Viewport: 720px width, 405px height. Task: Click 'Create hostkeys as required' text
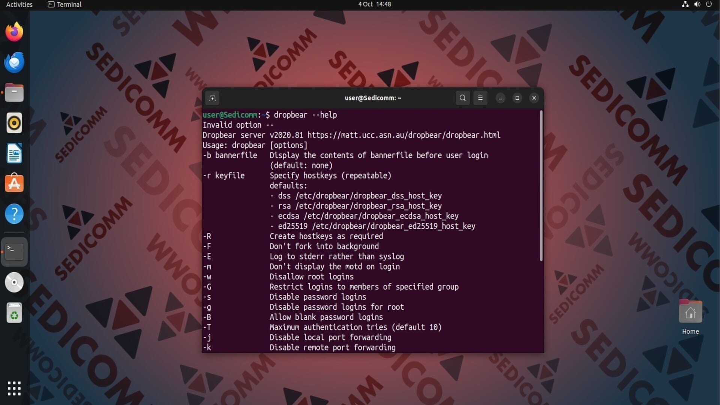click(326, 236)
